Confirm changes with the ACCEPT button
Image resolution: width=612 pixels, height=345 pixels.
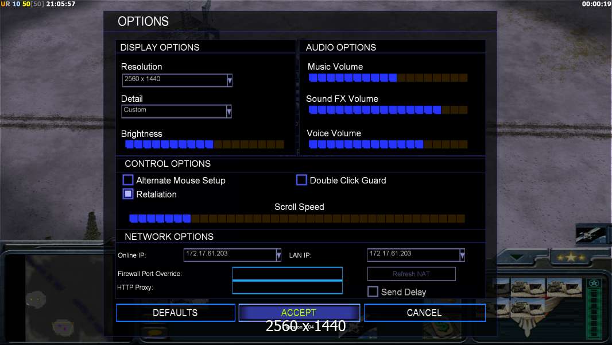(x=299, y=313)
